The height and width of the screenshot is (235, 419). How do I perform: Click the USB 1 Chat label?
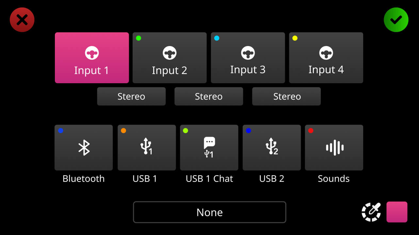(209, 179)
